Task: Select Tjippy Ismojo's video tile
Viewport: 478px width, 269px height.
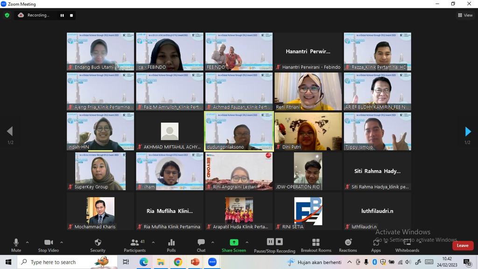Action: [x=377, y=131]
